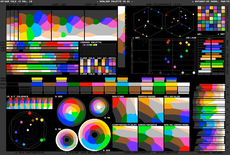Open the SAT:128 hue-brightness diagram
The width and height of the screenshot is (230, 155).
click(68, 25)
